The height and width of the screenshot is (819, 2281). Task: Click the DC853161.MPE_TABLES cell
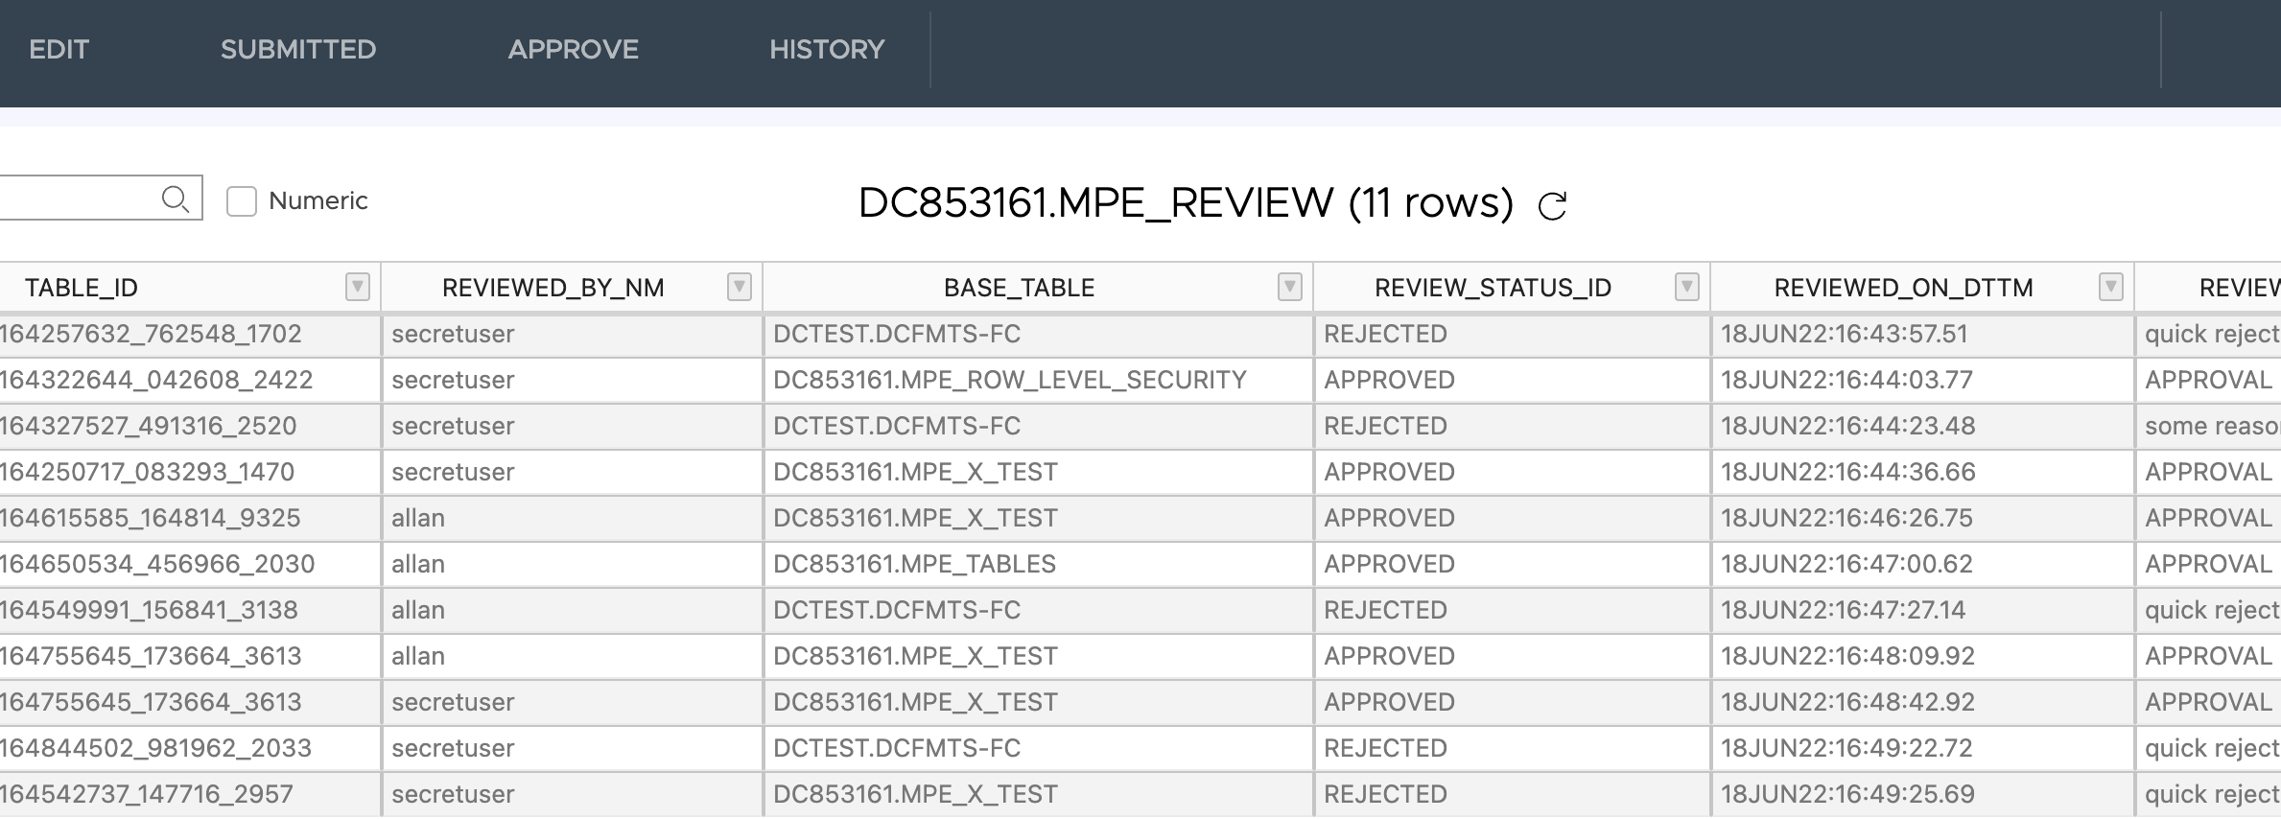[x=914, y=564]
